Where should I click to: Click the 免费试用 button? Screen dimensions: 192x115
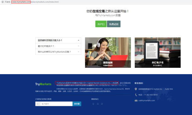point(114,24)
